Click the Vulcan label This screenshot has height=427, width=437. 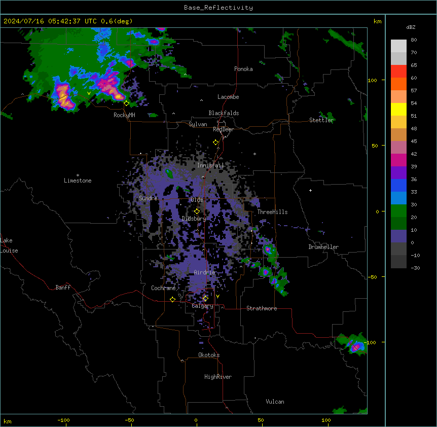point(275,402)
